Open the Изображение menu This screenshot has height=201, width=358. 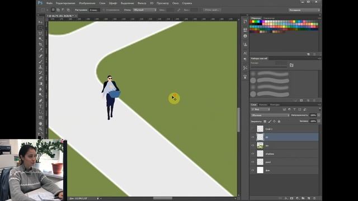tap(87, 3)
